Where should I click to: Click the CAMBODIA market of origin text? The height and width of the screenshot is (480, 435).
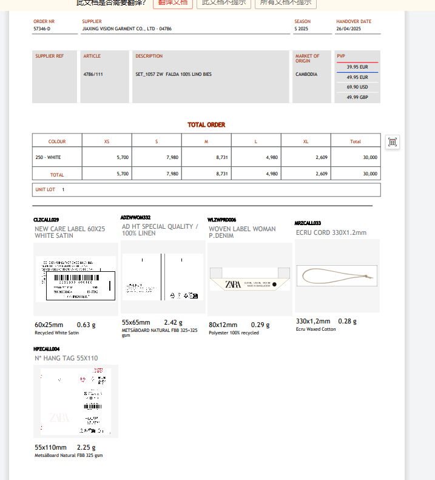point(306,75)
